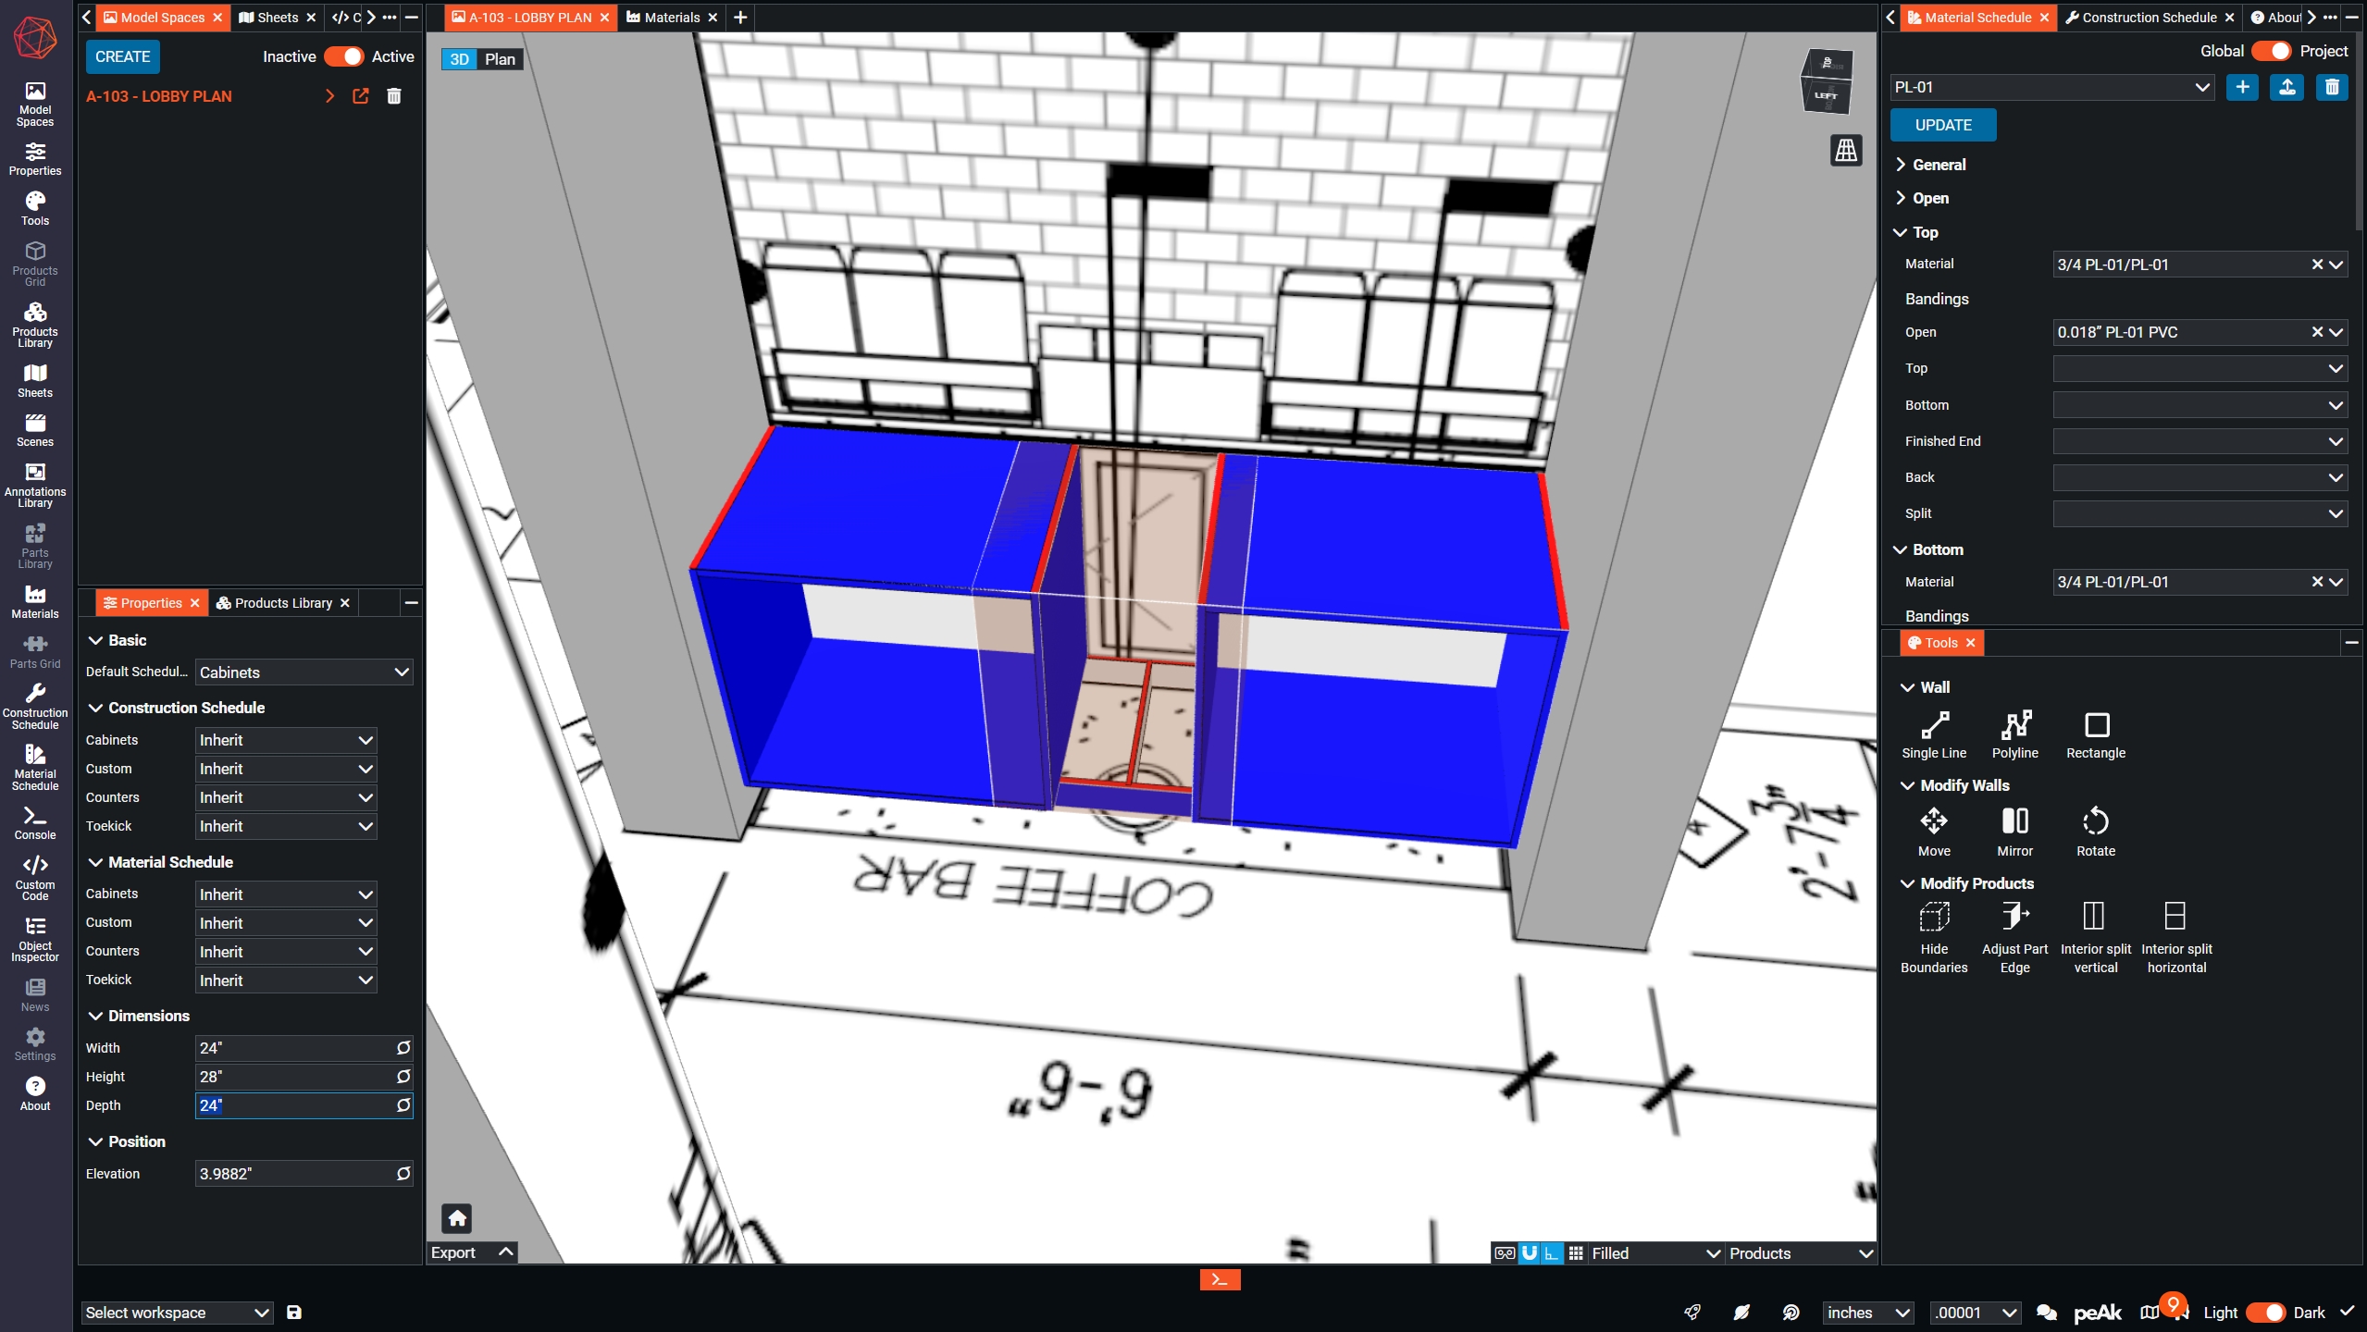Open the Default Schedule Cabinets dropdown
Image resolution: width=2367 pixels, height=1332 pixels.
coord(304,672)
